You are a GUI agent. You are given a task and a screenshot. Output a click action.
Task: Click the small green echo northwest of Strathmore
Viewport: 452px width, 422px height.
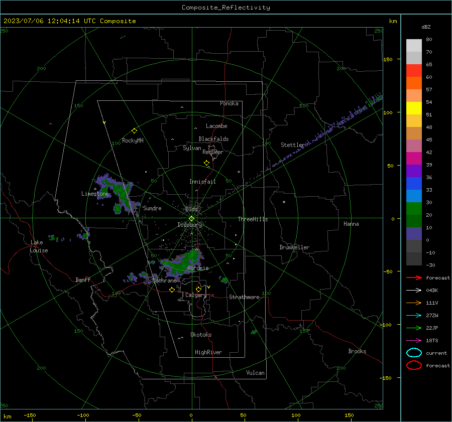[224, 279]
